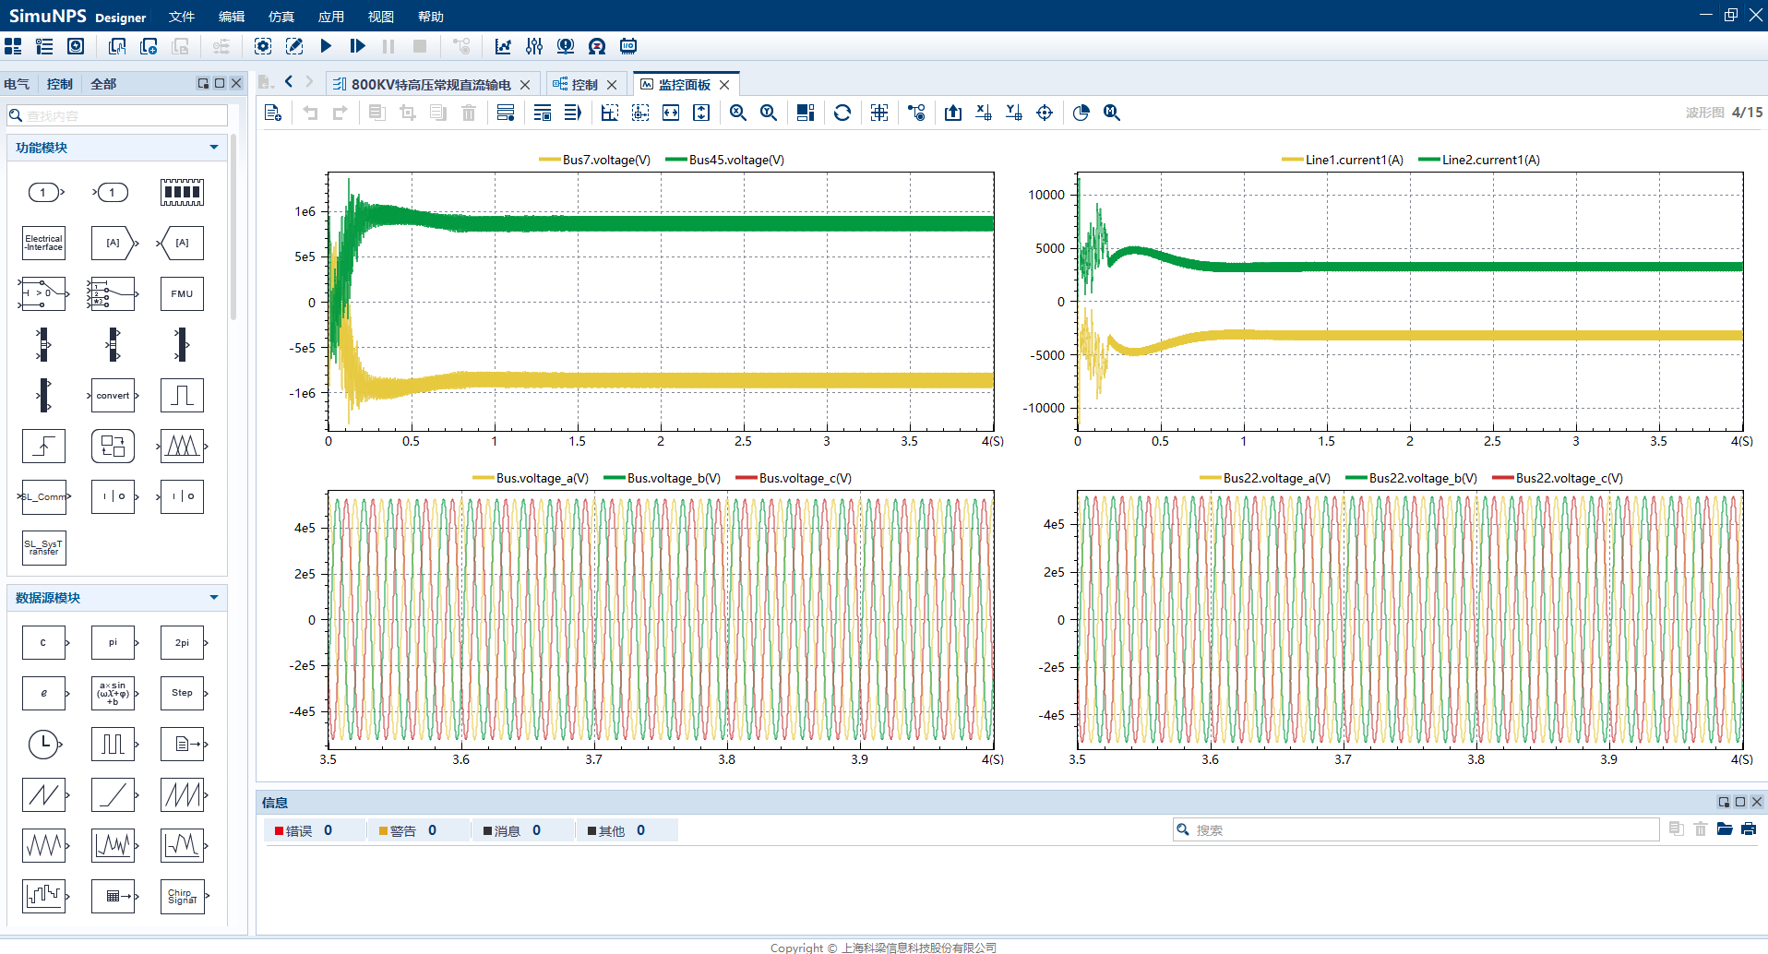This screenshot has height=954, width=1768.
Task: Close the 监控面板 tab
Action: 724,85
